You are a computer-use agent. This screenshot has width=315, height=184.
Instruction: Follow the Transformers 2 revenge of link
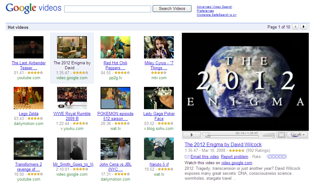point(29,167)
